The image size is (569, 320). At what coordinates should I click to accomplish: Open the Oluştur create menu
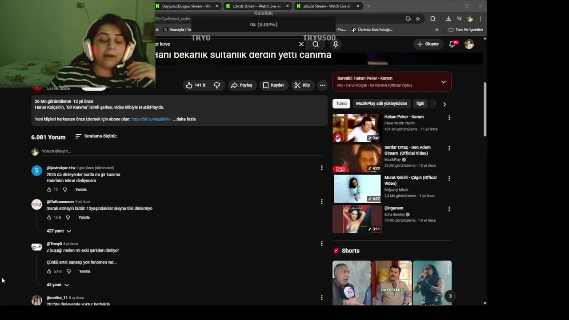428,44
